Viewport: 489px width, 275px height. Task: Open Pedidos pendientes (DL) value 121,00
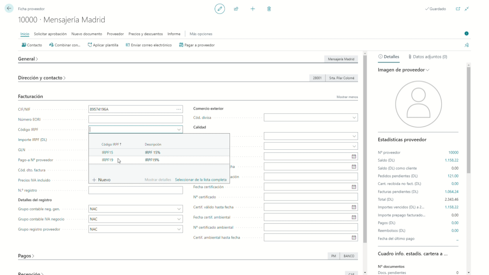(453, 176)
